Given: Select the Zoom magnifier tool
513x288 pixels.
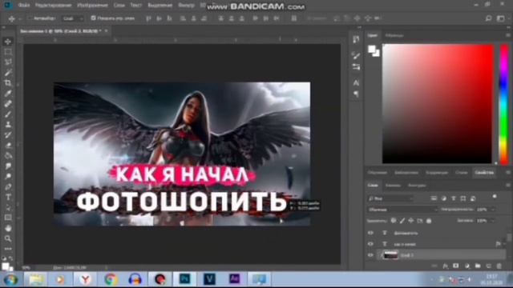Looking at the screenshot, I should (x=8, y=238).
